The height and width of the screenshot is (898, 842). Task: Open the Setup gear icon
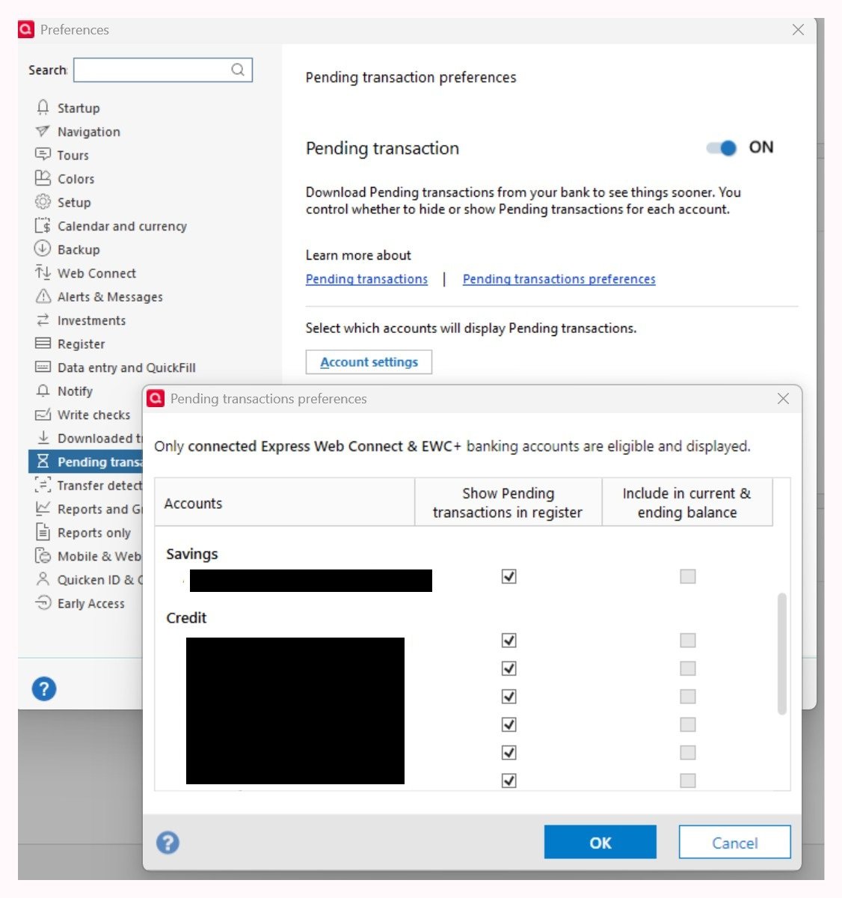point(43,202)
